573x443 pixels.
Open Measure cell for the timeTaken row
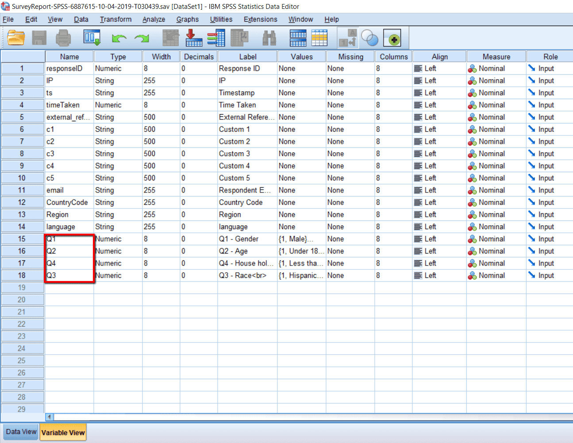pos(496,105)
